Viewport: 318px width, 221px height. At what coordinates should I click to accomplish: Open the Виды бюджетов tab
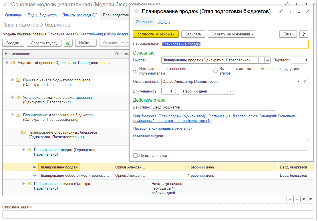(42, 15)
